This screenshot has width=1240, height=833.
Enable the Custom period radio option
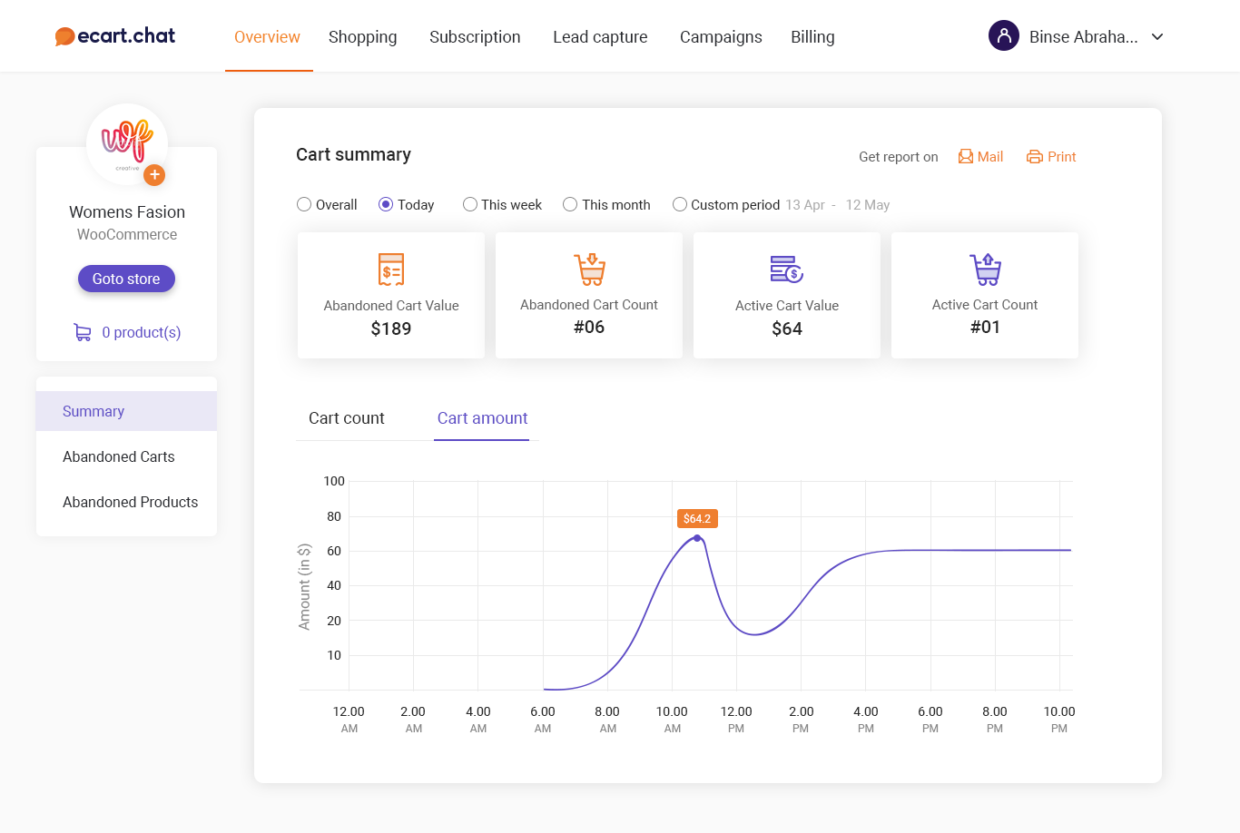coord(679,205)
